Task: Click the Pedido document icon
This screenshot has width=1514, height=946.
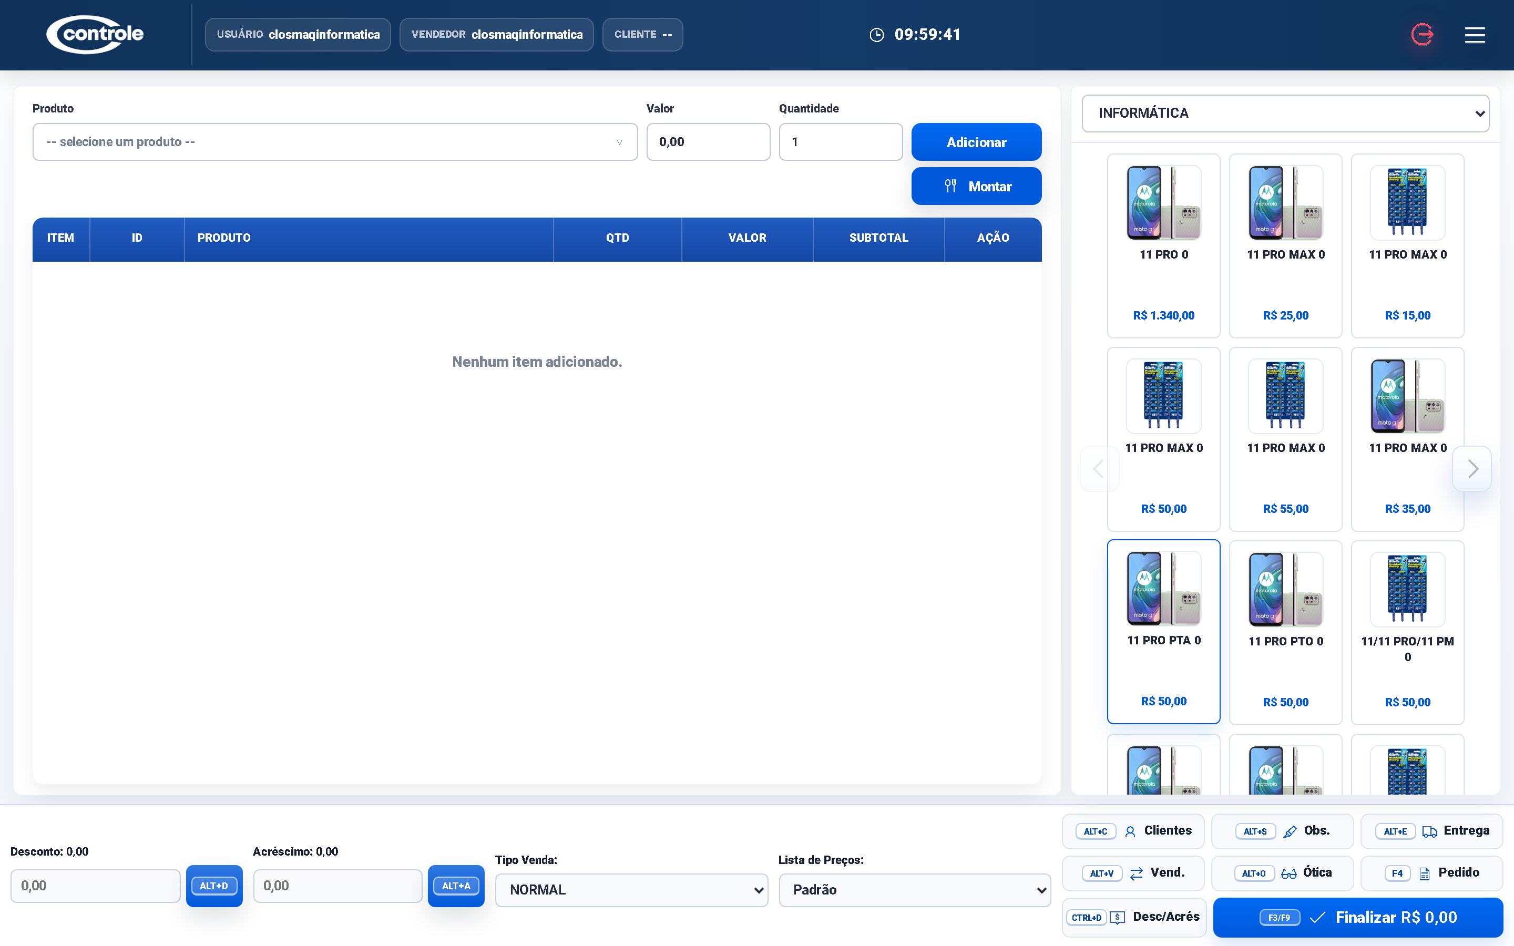Action: (x=1425, y=873)
